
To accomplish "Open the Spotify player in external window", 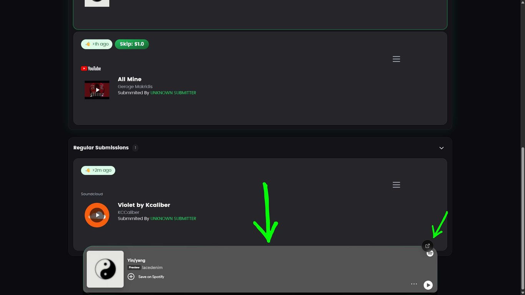I will point(427,246).
